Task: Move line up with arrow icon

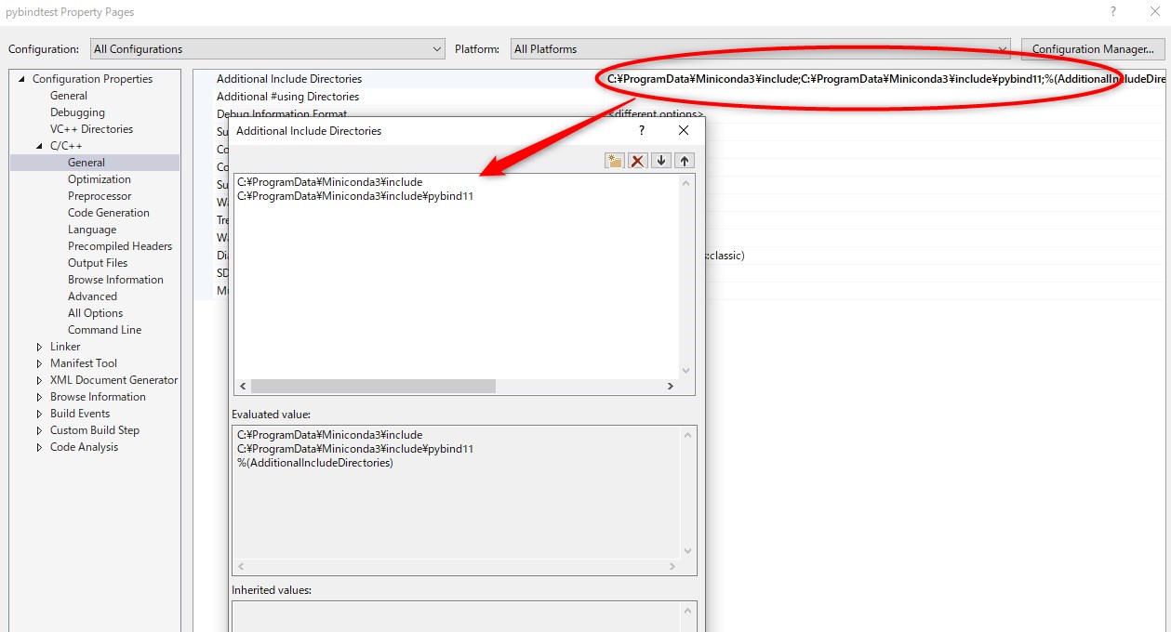Action: point(685,161)
